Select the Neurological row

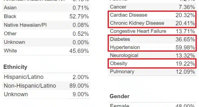152,55
